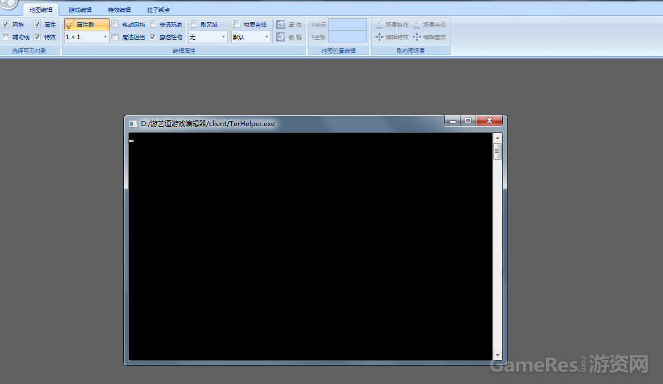The image size is (663, 384).
Task: Enable the 刷区域 checkbox
Action: click(x=193, y=24)
